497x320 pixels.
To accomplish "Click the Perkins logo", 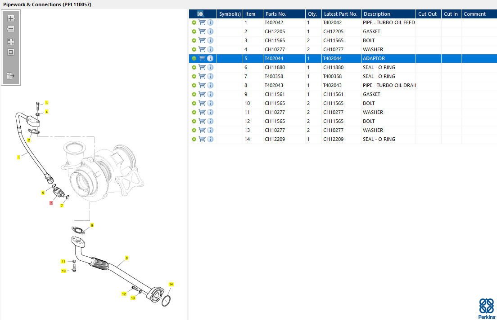I will [x=486, y=308].
